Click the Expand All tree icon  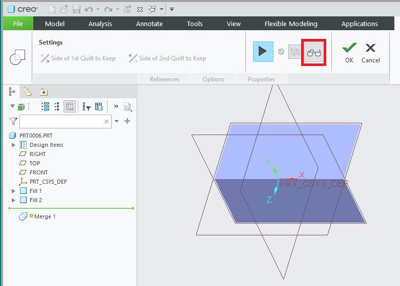click(x=45, y=106)
